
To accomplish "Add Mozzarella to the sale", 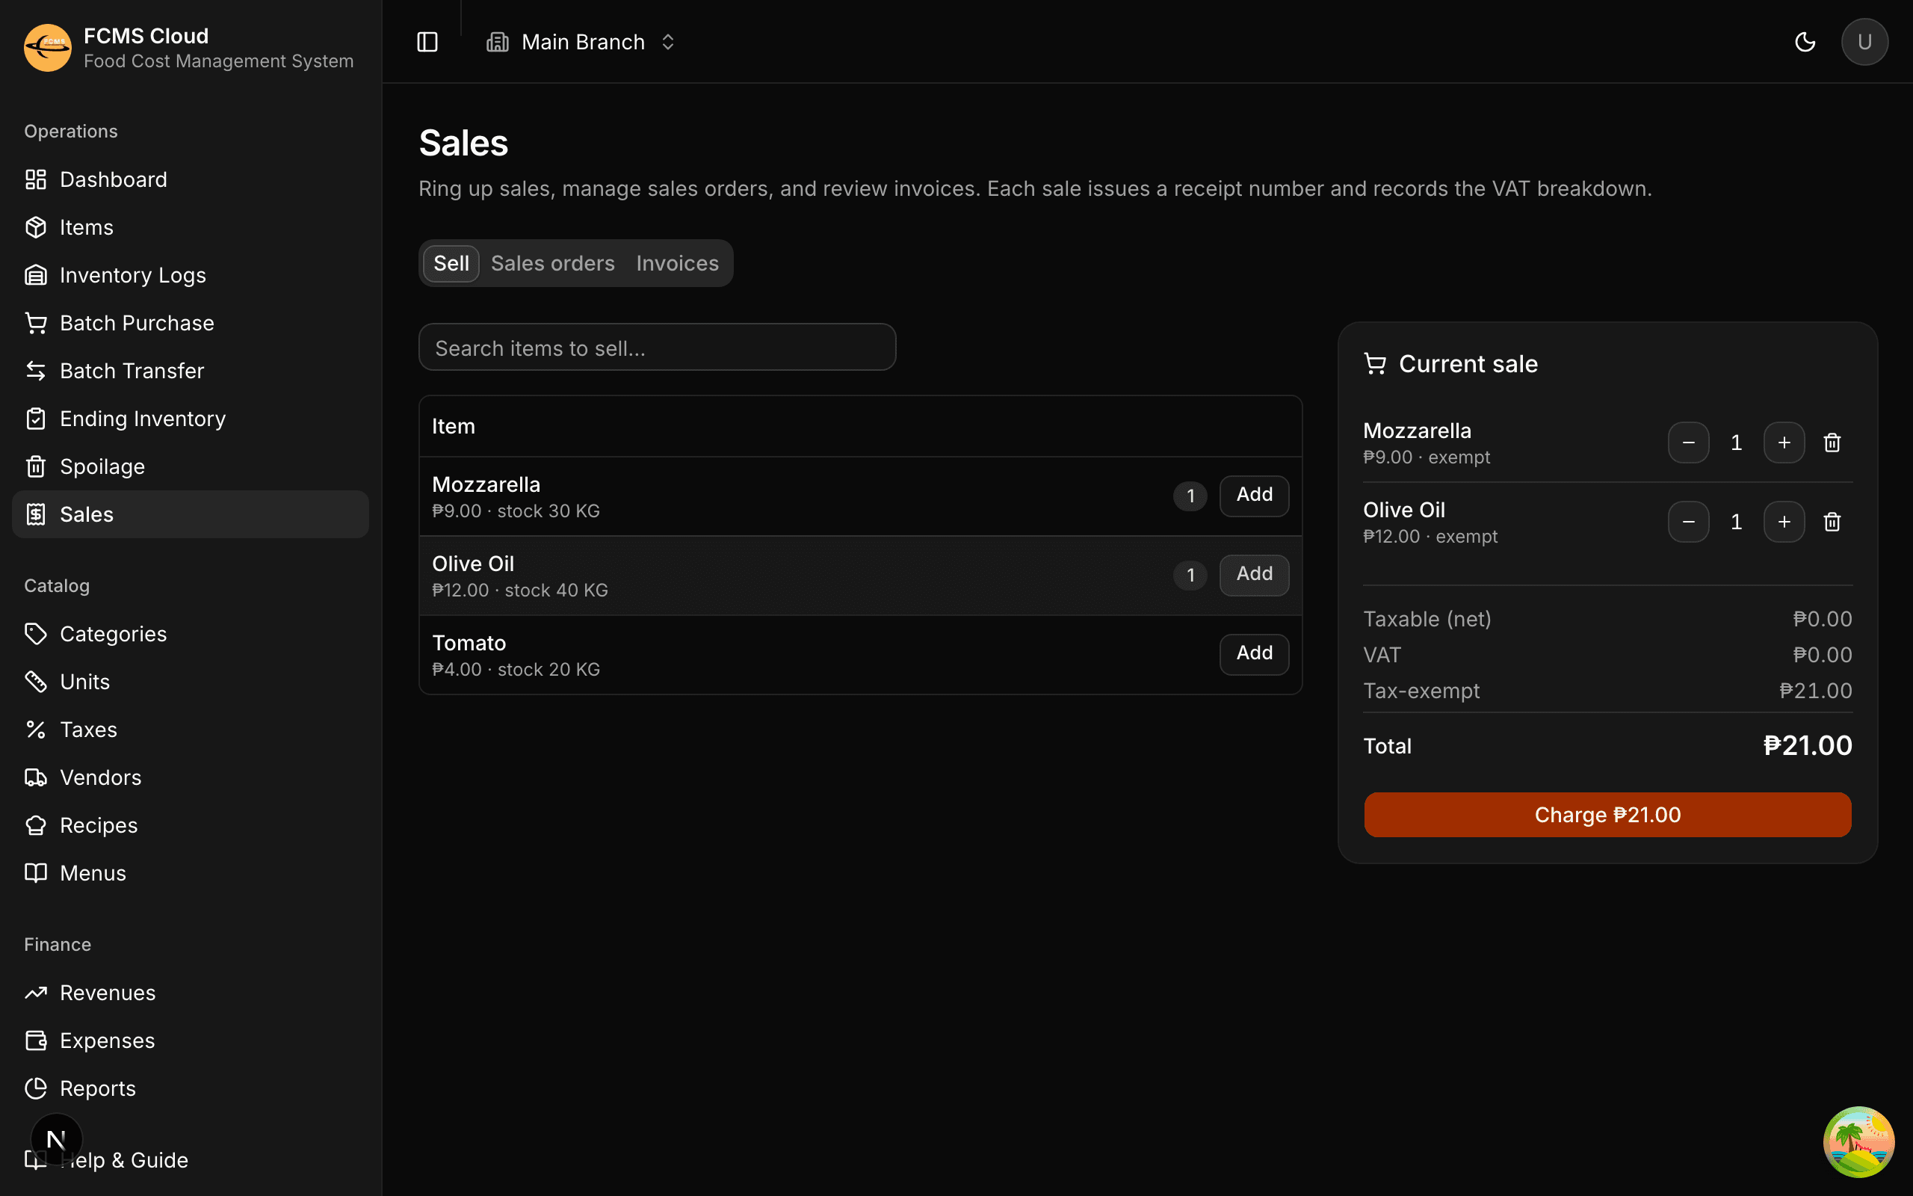I will tap(1254, 495).
